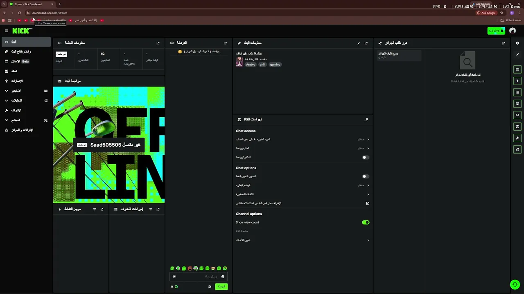Pop out the معلومات البث panel

[366, 43]
